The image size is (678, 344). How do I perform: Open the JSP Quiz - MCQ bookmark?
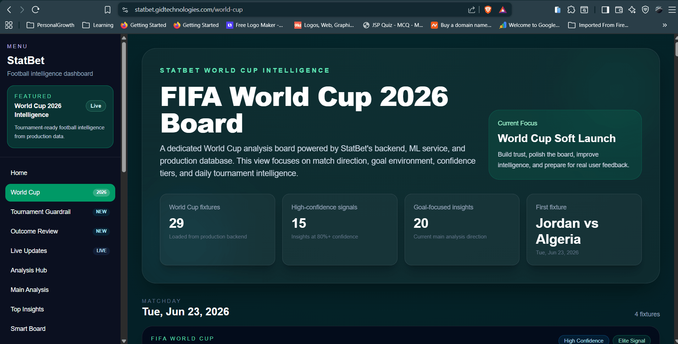(x=393, y=25)
